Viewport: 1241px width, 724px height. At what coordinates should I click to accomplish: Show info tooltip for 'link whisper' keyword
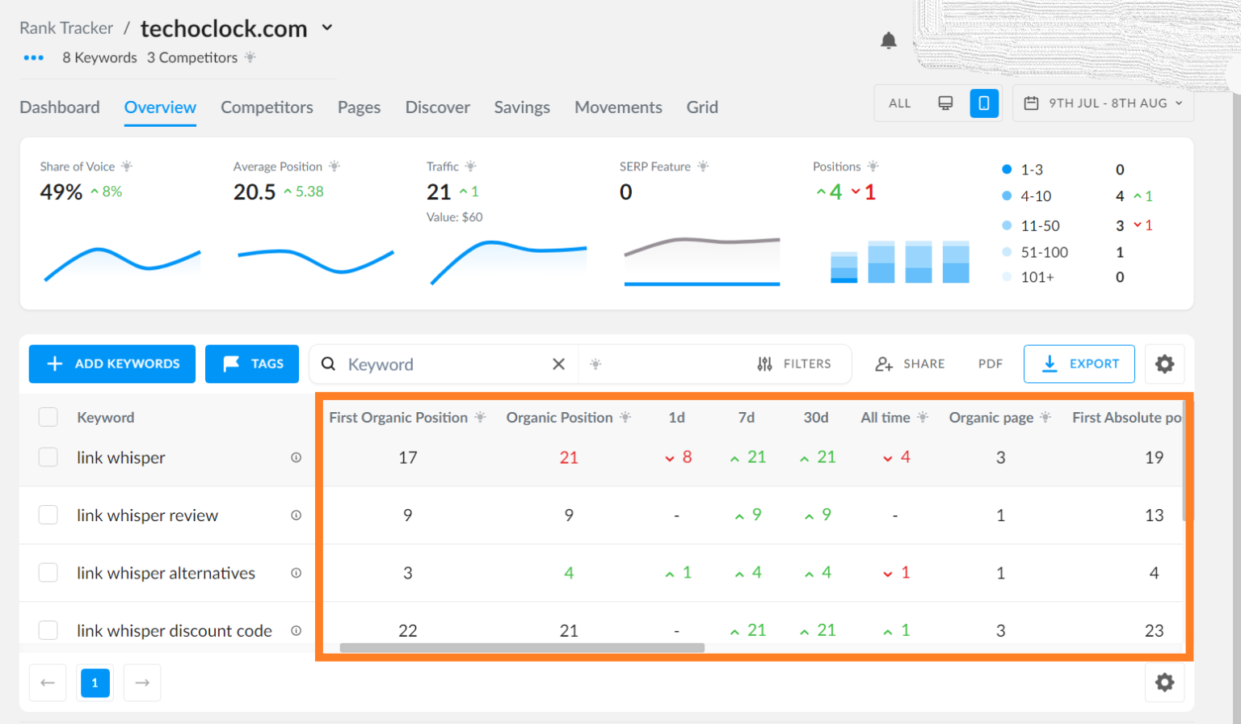(297, 457)
